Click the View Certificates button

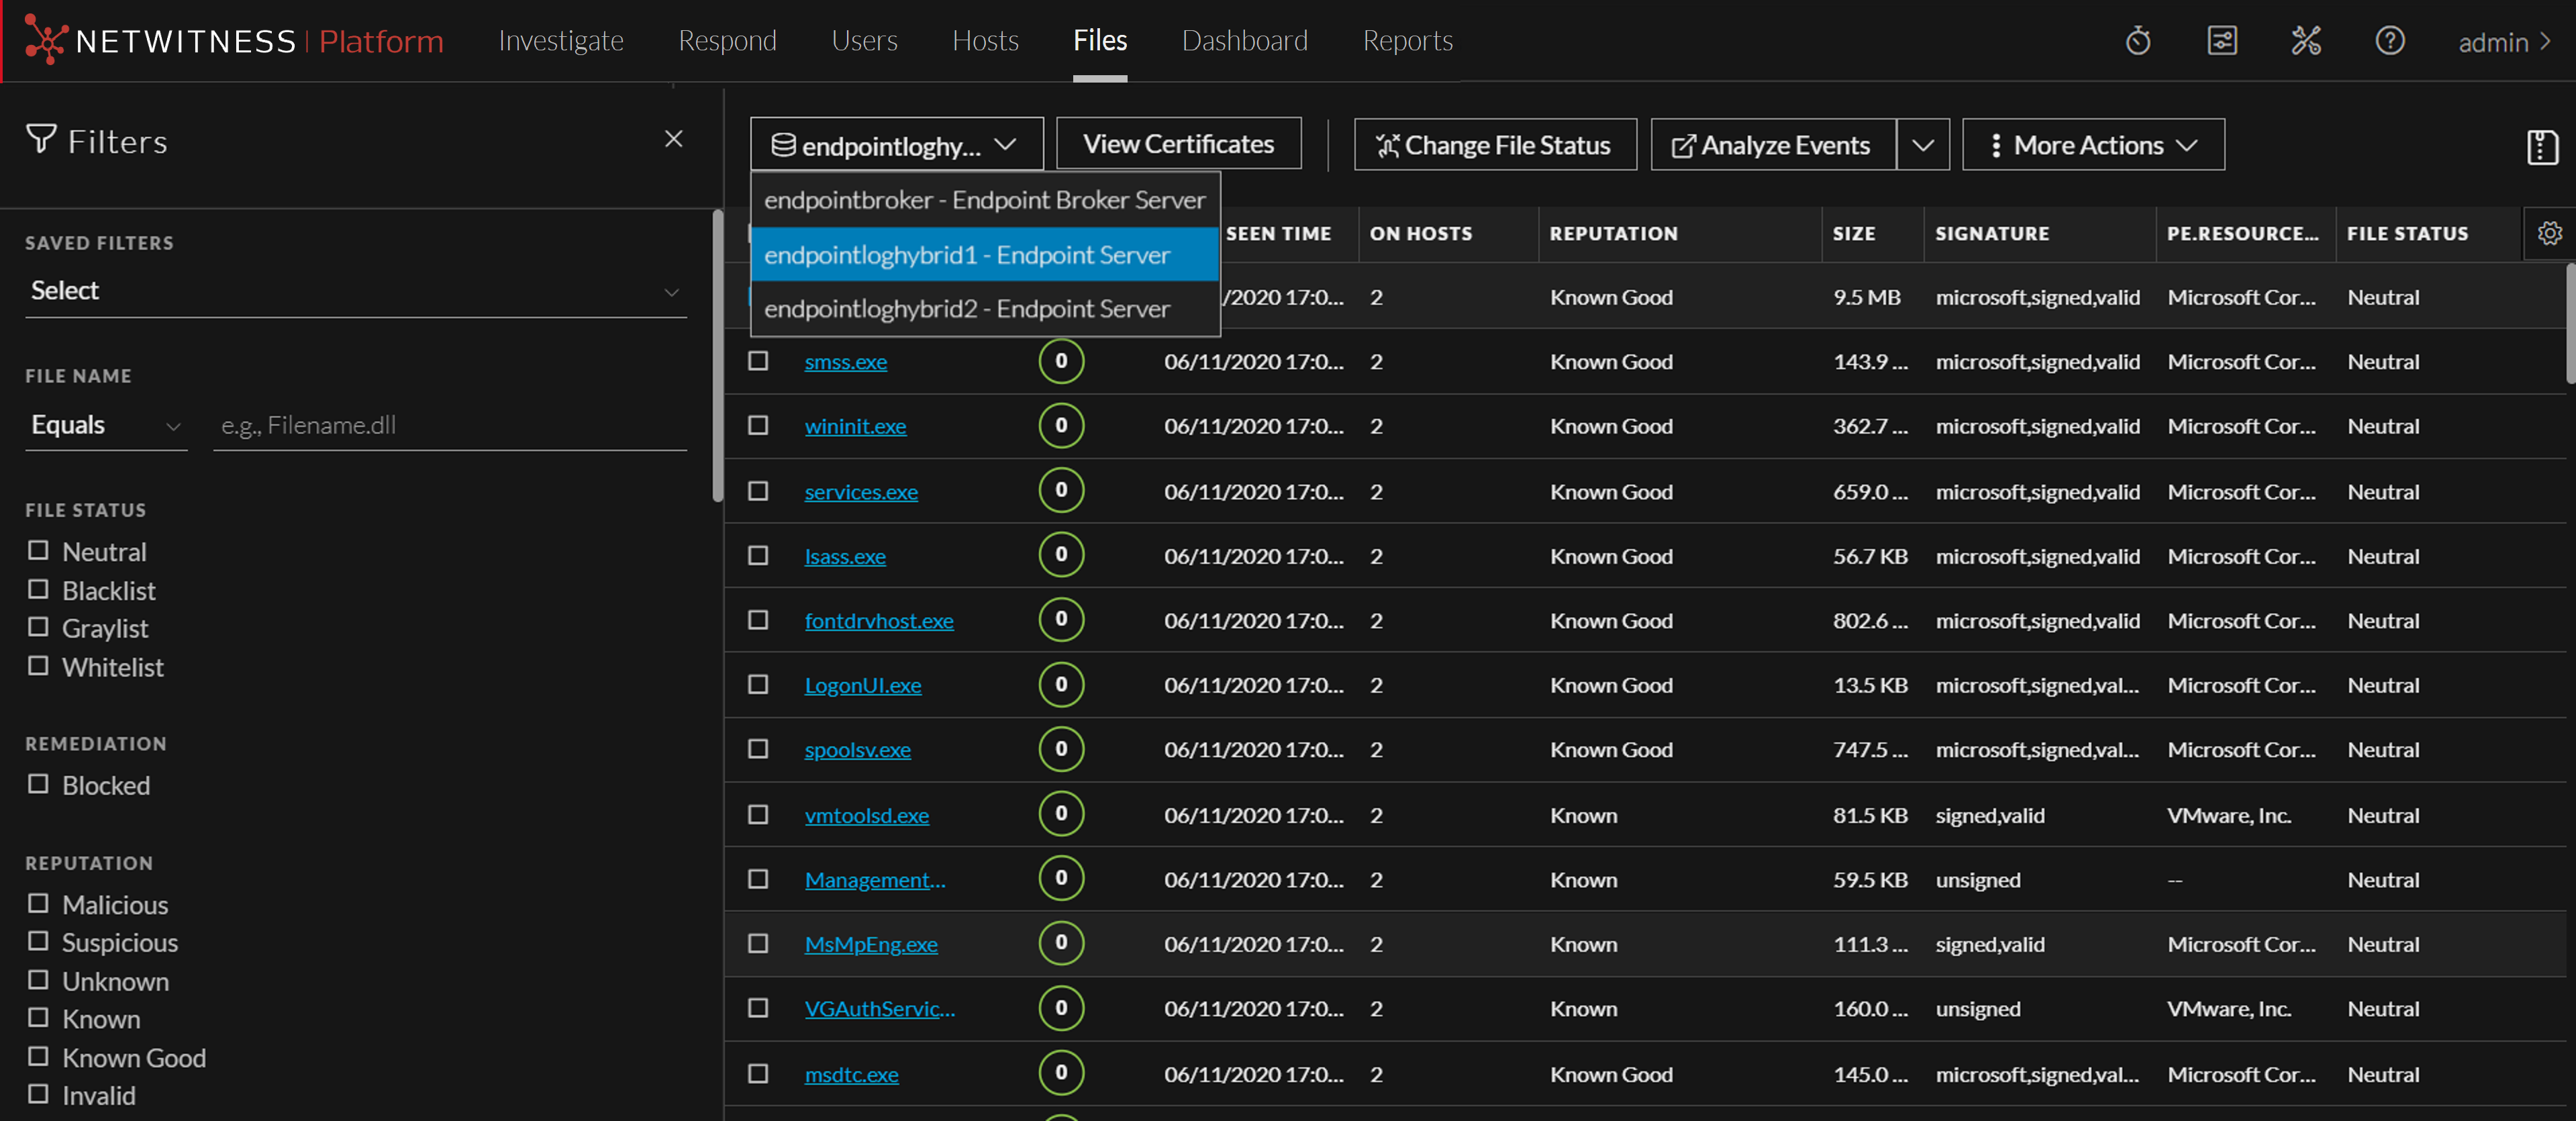[x=1178, y=143]
